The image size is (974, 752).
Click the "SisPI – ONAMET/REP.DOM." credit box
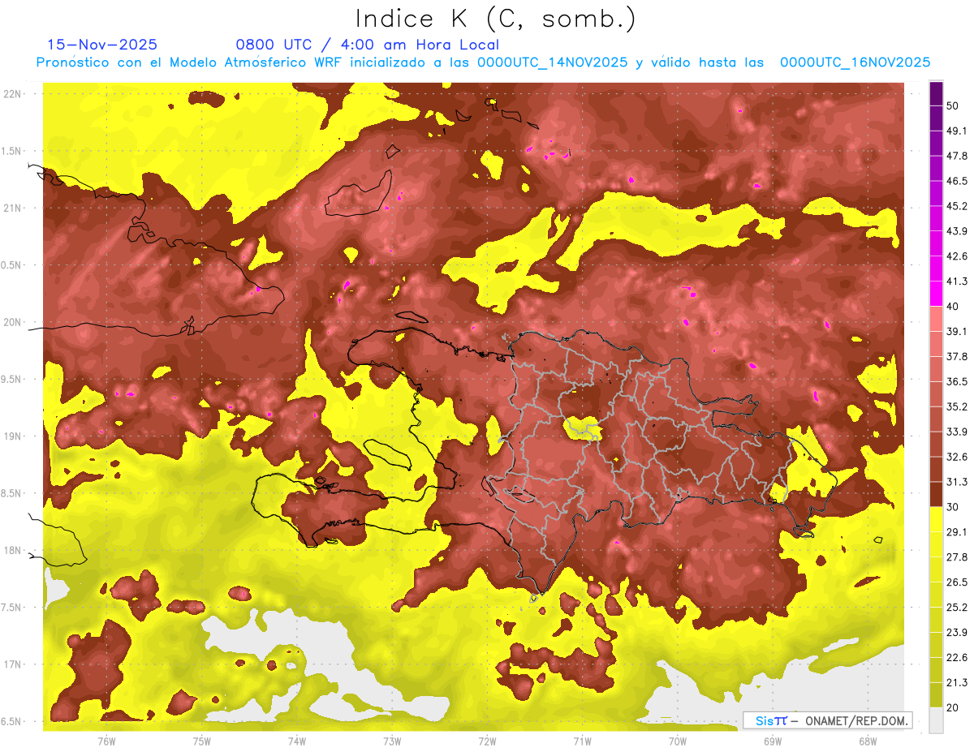tap(828, 720)
